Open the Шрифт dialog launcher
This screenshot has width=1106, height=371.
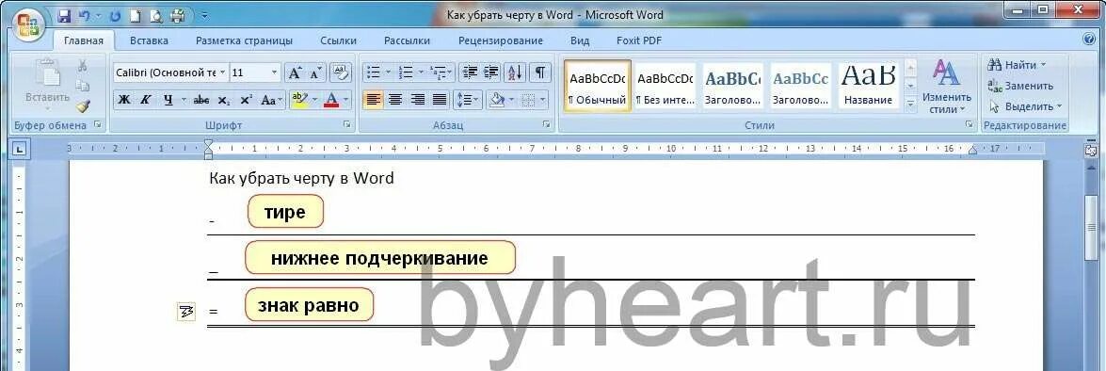(x=346, y=125)
